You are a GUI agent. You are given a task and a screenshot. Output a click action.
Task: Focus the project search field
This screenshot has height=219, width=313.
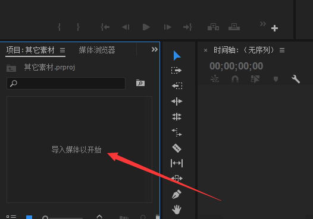(x=66, y=83)
